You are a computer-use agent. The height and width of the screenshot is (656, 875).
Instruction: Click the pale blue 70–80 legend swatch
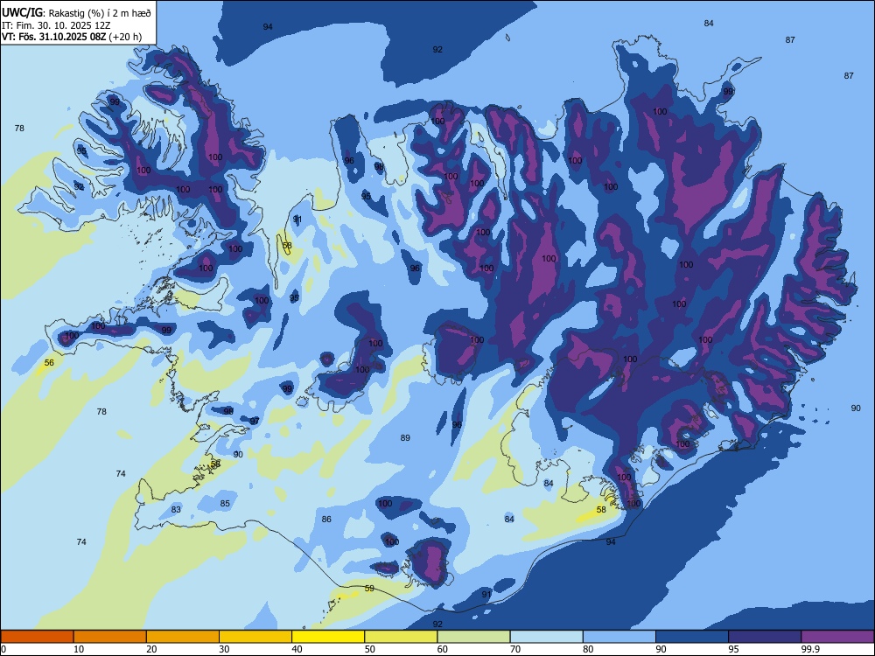546,637
